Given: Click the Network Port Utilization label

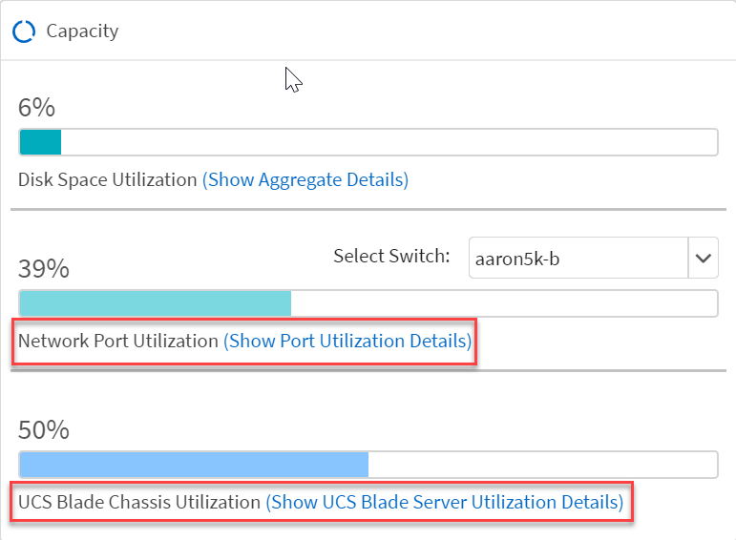Looking at the screenshot, I should click(118, 341).
